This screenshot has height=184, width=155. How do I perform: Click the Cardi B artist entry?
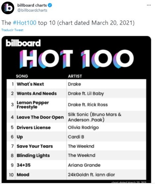click(x=76, y=137)
